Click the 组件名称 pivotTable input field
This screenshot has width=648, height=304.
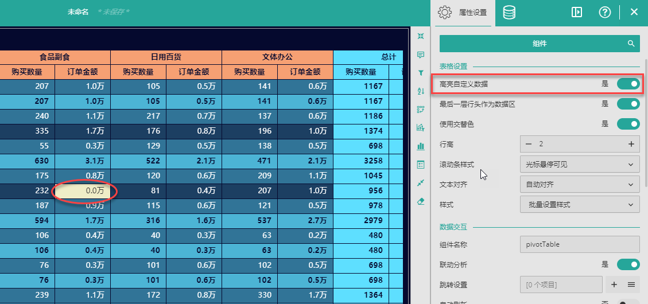point(579,244)
